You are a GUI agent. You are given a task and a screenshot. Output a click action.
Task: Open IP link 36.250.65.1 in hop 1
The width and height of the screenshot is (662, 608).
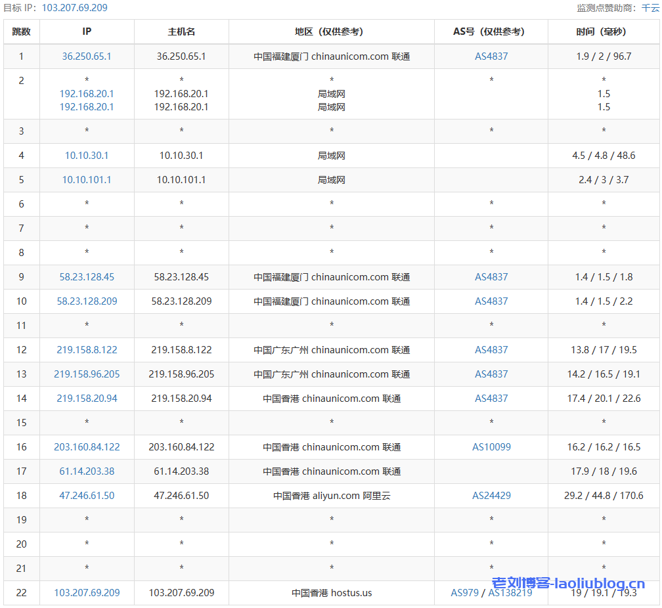(x=87, y=56)
